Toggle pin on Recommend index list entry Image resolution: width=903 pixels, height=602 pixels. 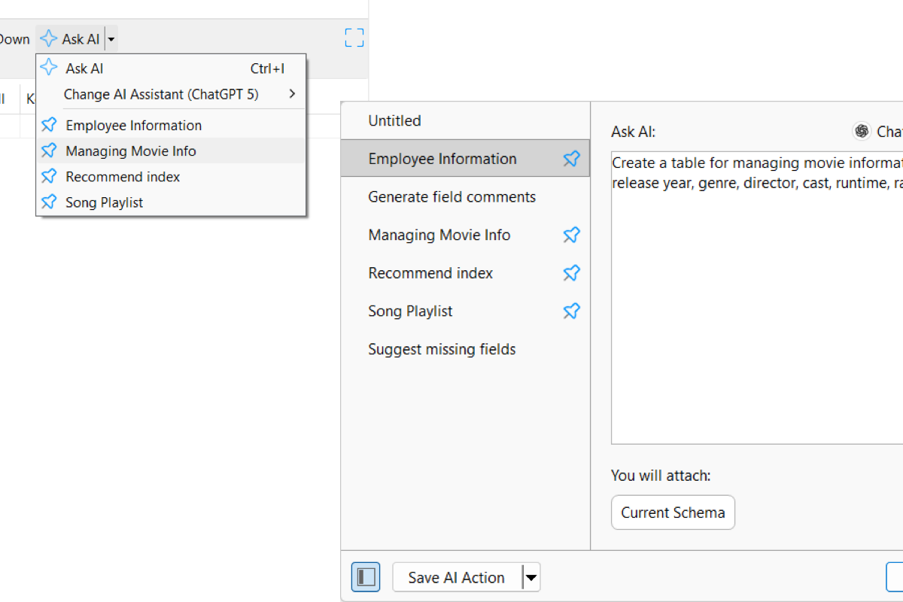(572, 273)
